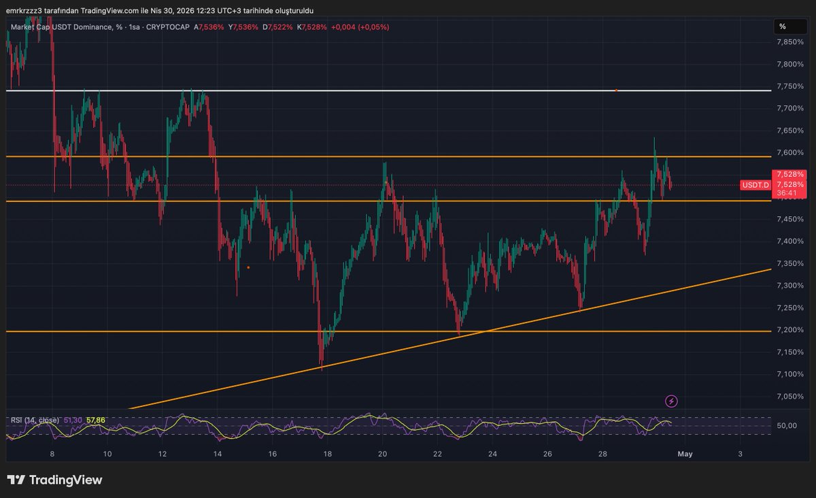Click the 7,100% price axis label
Screen dimensions: 816x498
pos(790,374)
